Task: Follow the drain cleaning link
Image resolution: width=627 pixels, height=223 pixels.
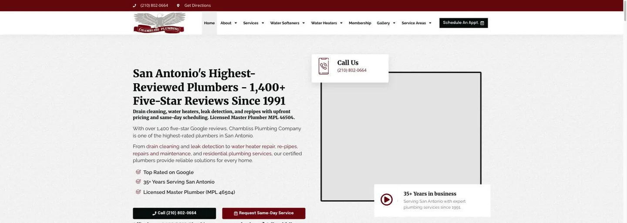Action: pyautogui.click(x=163, y=147)
